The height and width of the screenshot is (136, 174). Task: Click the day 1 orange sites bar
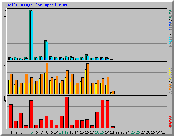coord(11,84)
